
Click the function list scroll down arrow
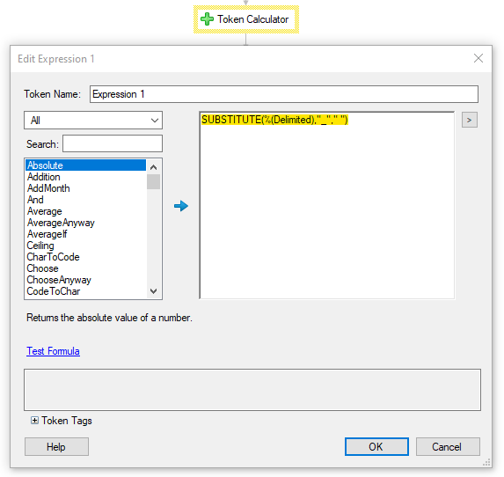click(154, 291)
